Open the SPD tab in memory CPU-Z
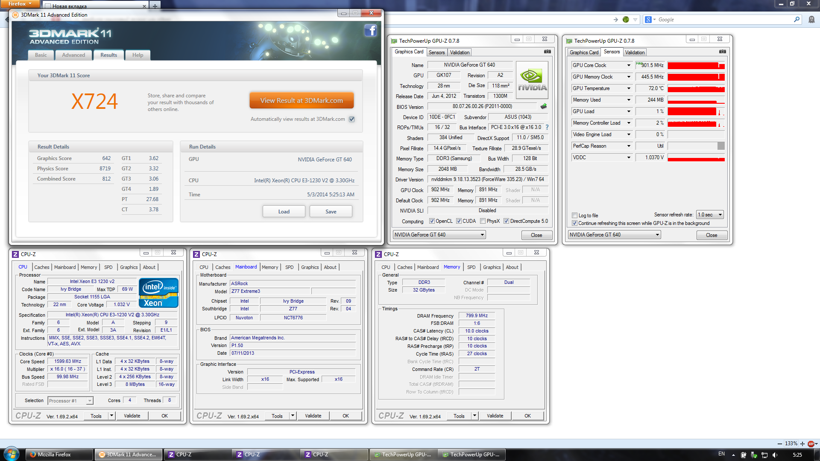Image resolution: width=820 pixels, height=461 pixels. point(471,267)
